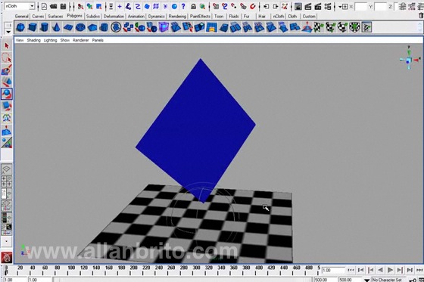This screenshot has width=424, height=282.
Task: Create a polygon sphere from the shelf
Action: coord(21,27)
